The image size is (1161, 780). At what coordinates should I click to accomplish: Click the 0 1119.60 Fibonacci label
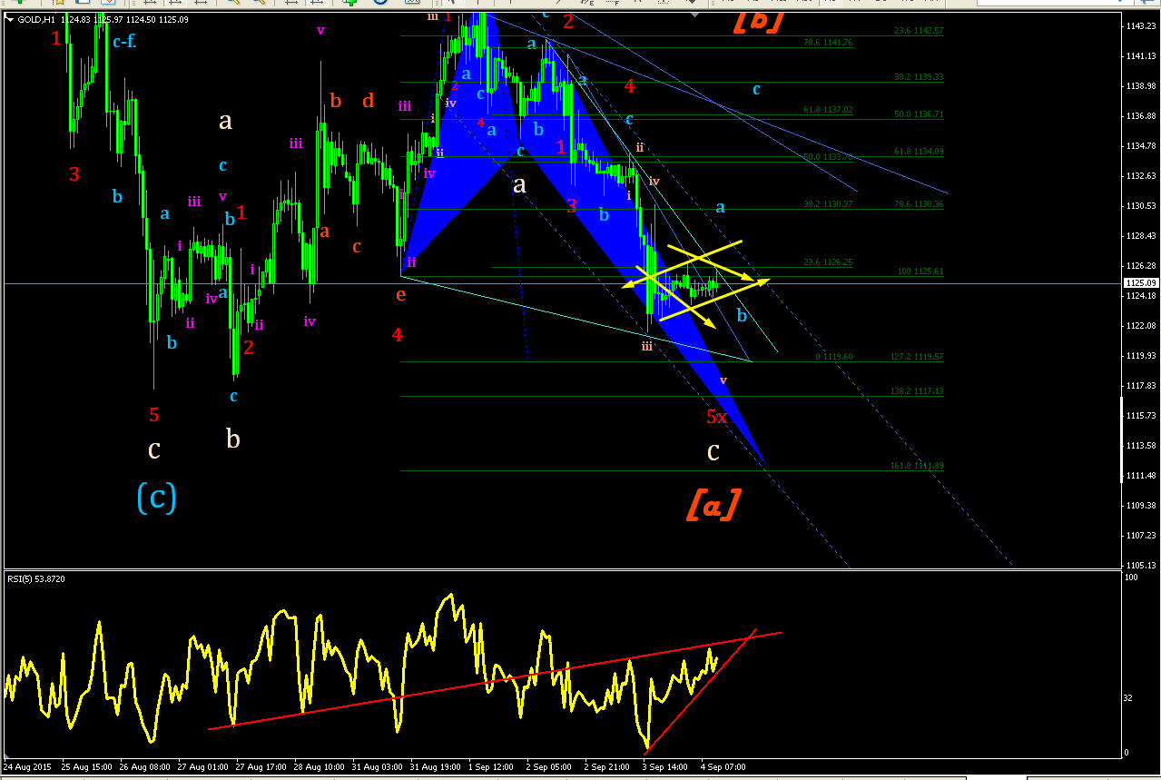833,357
